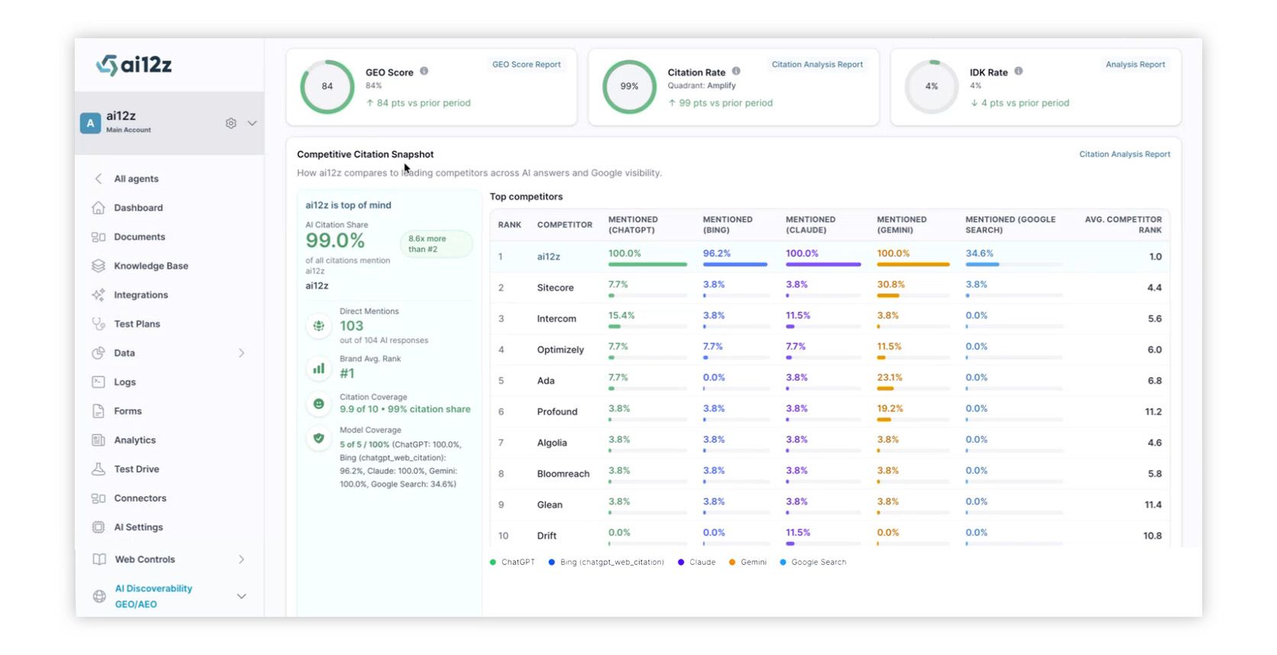This screenshot has width=1277, height=655.
Task: Expand the Web Controls submenu arrow
Action: point(241,560)
